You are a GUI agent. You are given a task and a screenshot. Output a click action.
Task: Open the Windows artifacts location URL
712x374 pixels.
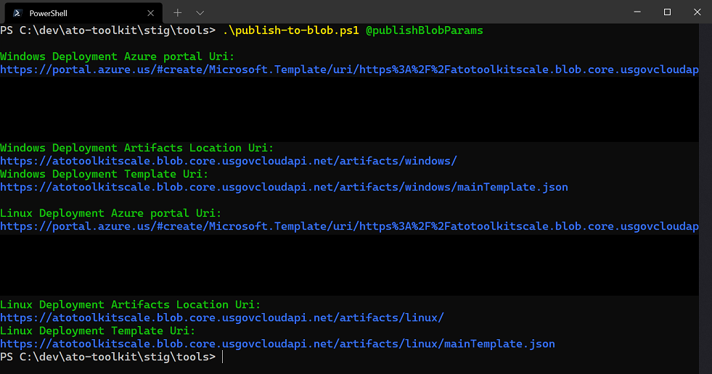[x=229, y=161]
